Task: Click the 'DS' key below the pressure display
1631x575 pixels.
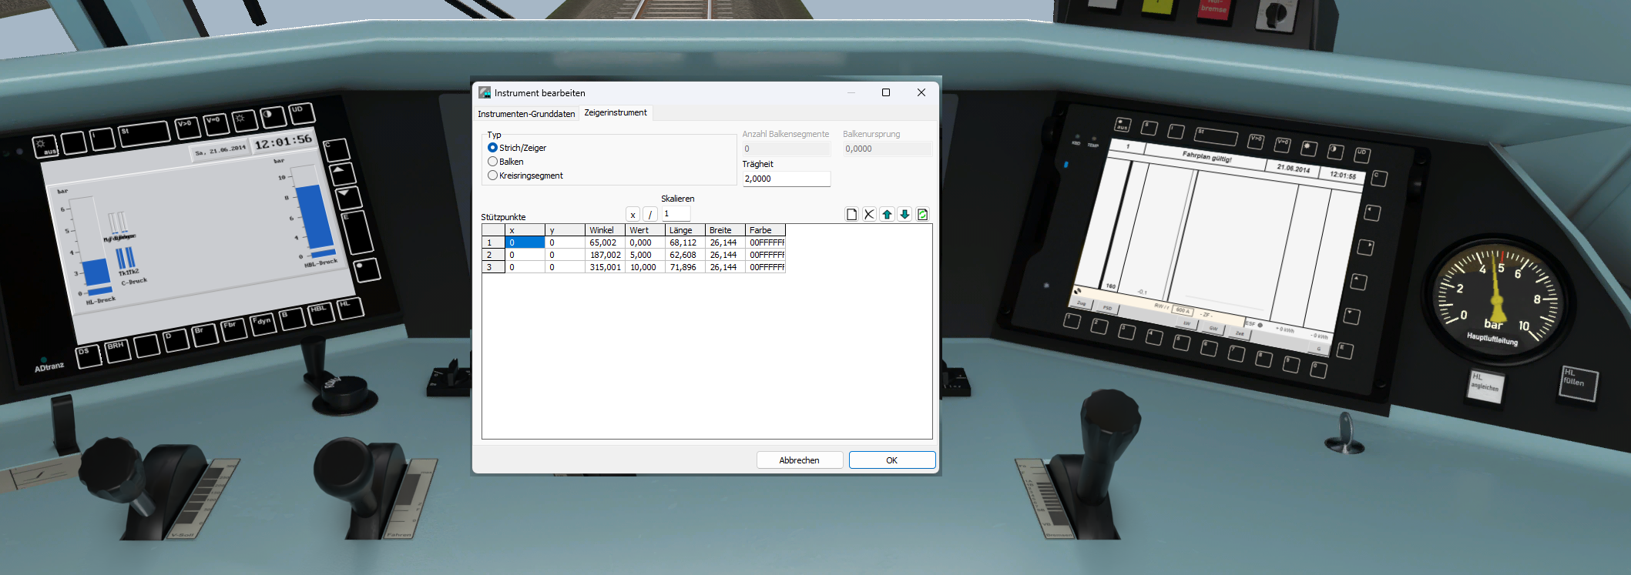Action: pos(89,356)
